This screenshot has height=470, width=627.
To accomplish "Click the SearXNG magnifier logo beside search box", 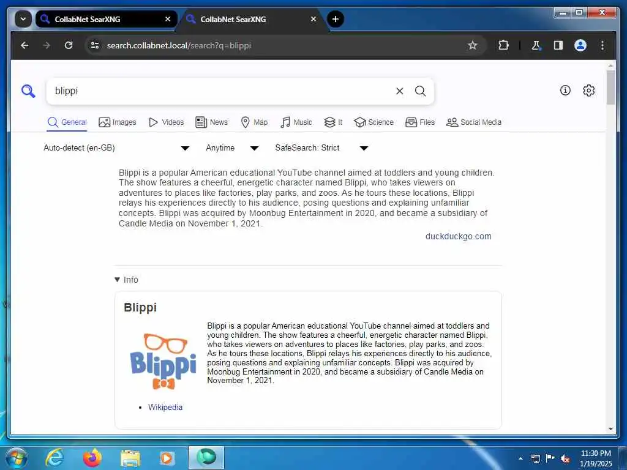I will [x=28, y=91].
